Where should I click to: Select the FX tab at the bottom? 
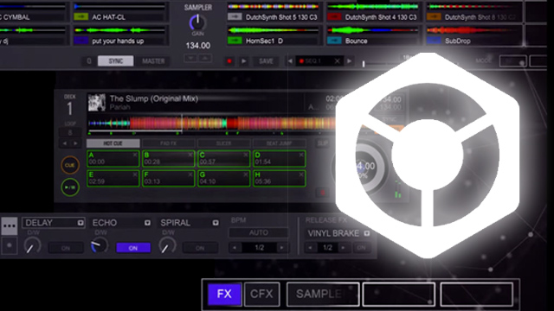[x=224, y=294]
